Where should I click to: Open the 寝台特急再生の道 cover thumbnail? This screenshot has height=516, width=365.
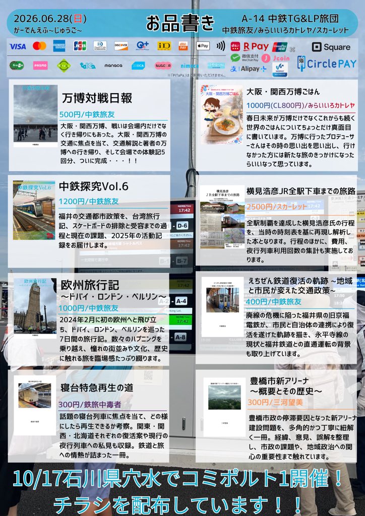coord(35,406)
